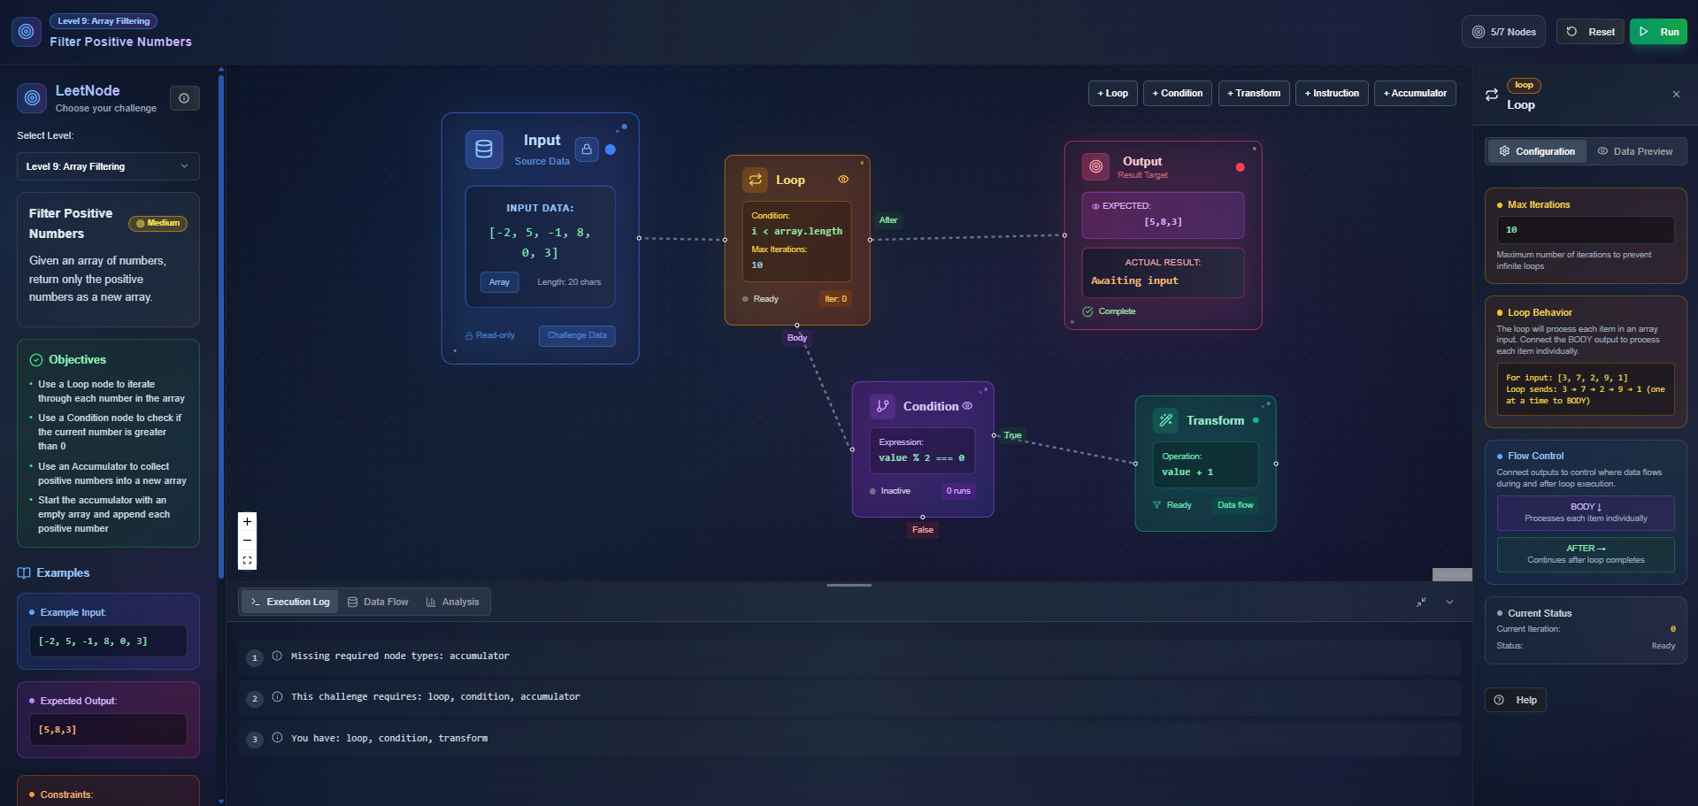Click the Loop node's repeat icon

[x=755, y=180]
